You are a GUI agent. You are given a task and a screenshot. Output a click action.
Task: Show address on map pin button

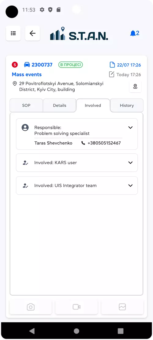coord(135,87)
